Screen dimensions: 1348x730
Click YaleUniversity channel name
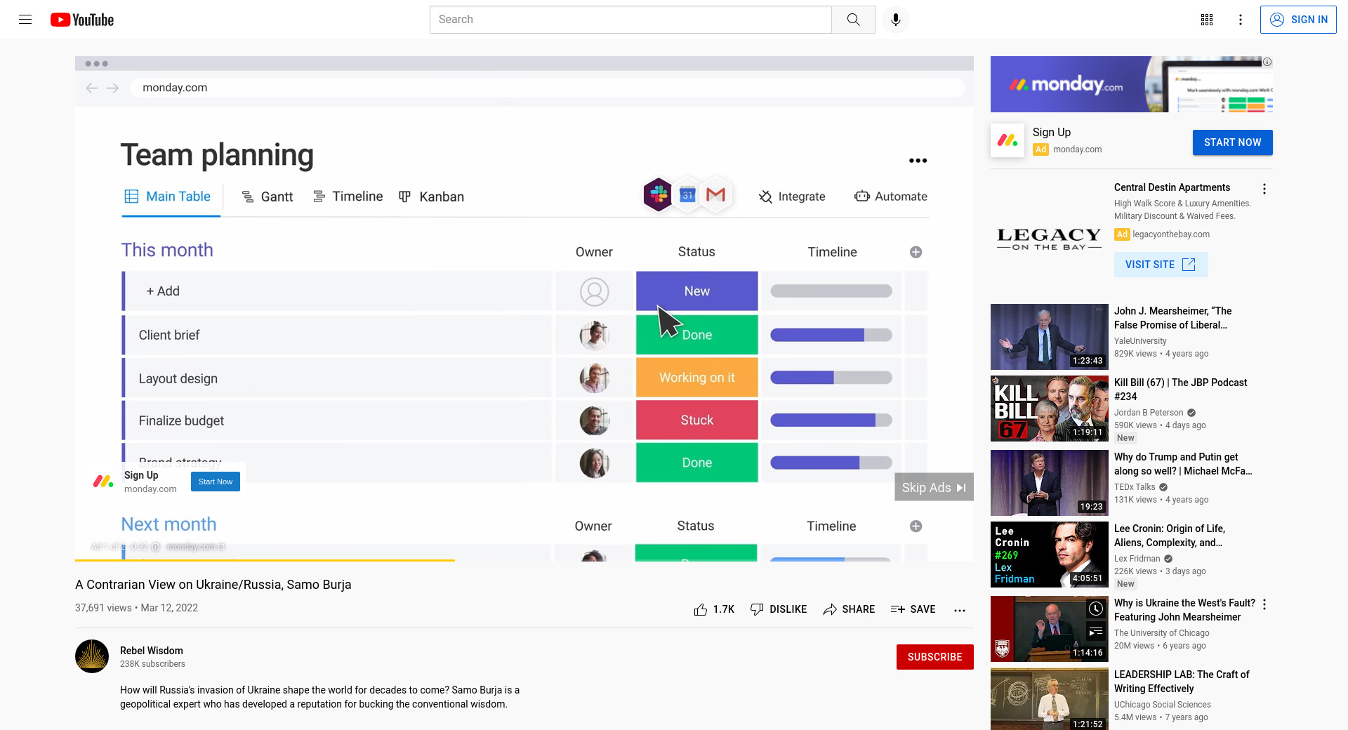(1140, 341)
